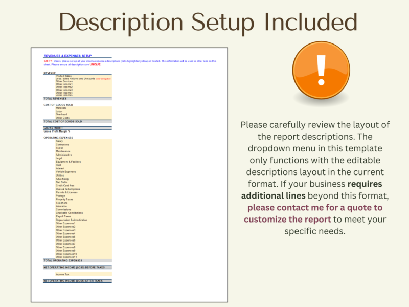Click the 'Materials' cell

coord(83,108)
